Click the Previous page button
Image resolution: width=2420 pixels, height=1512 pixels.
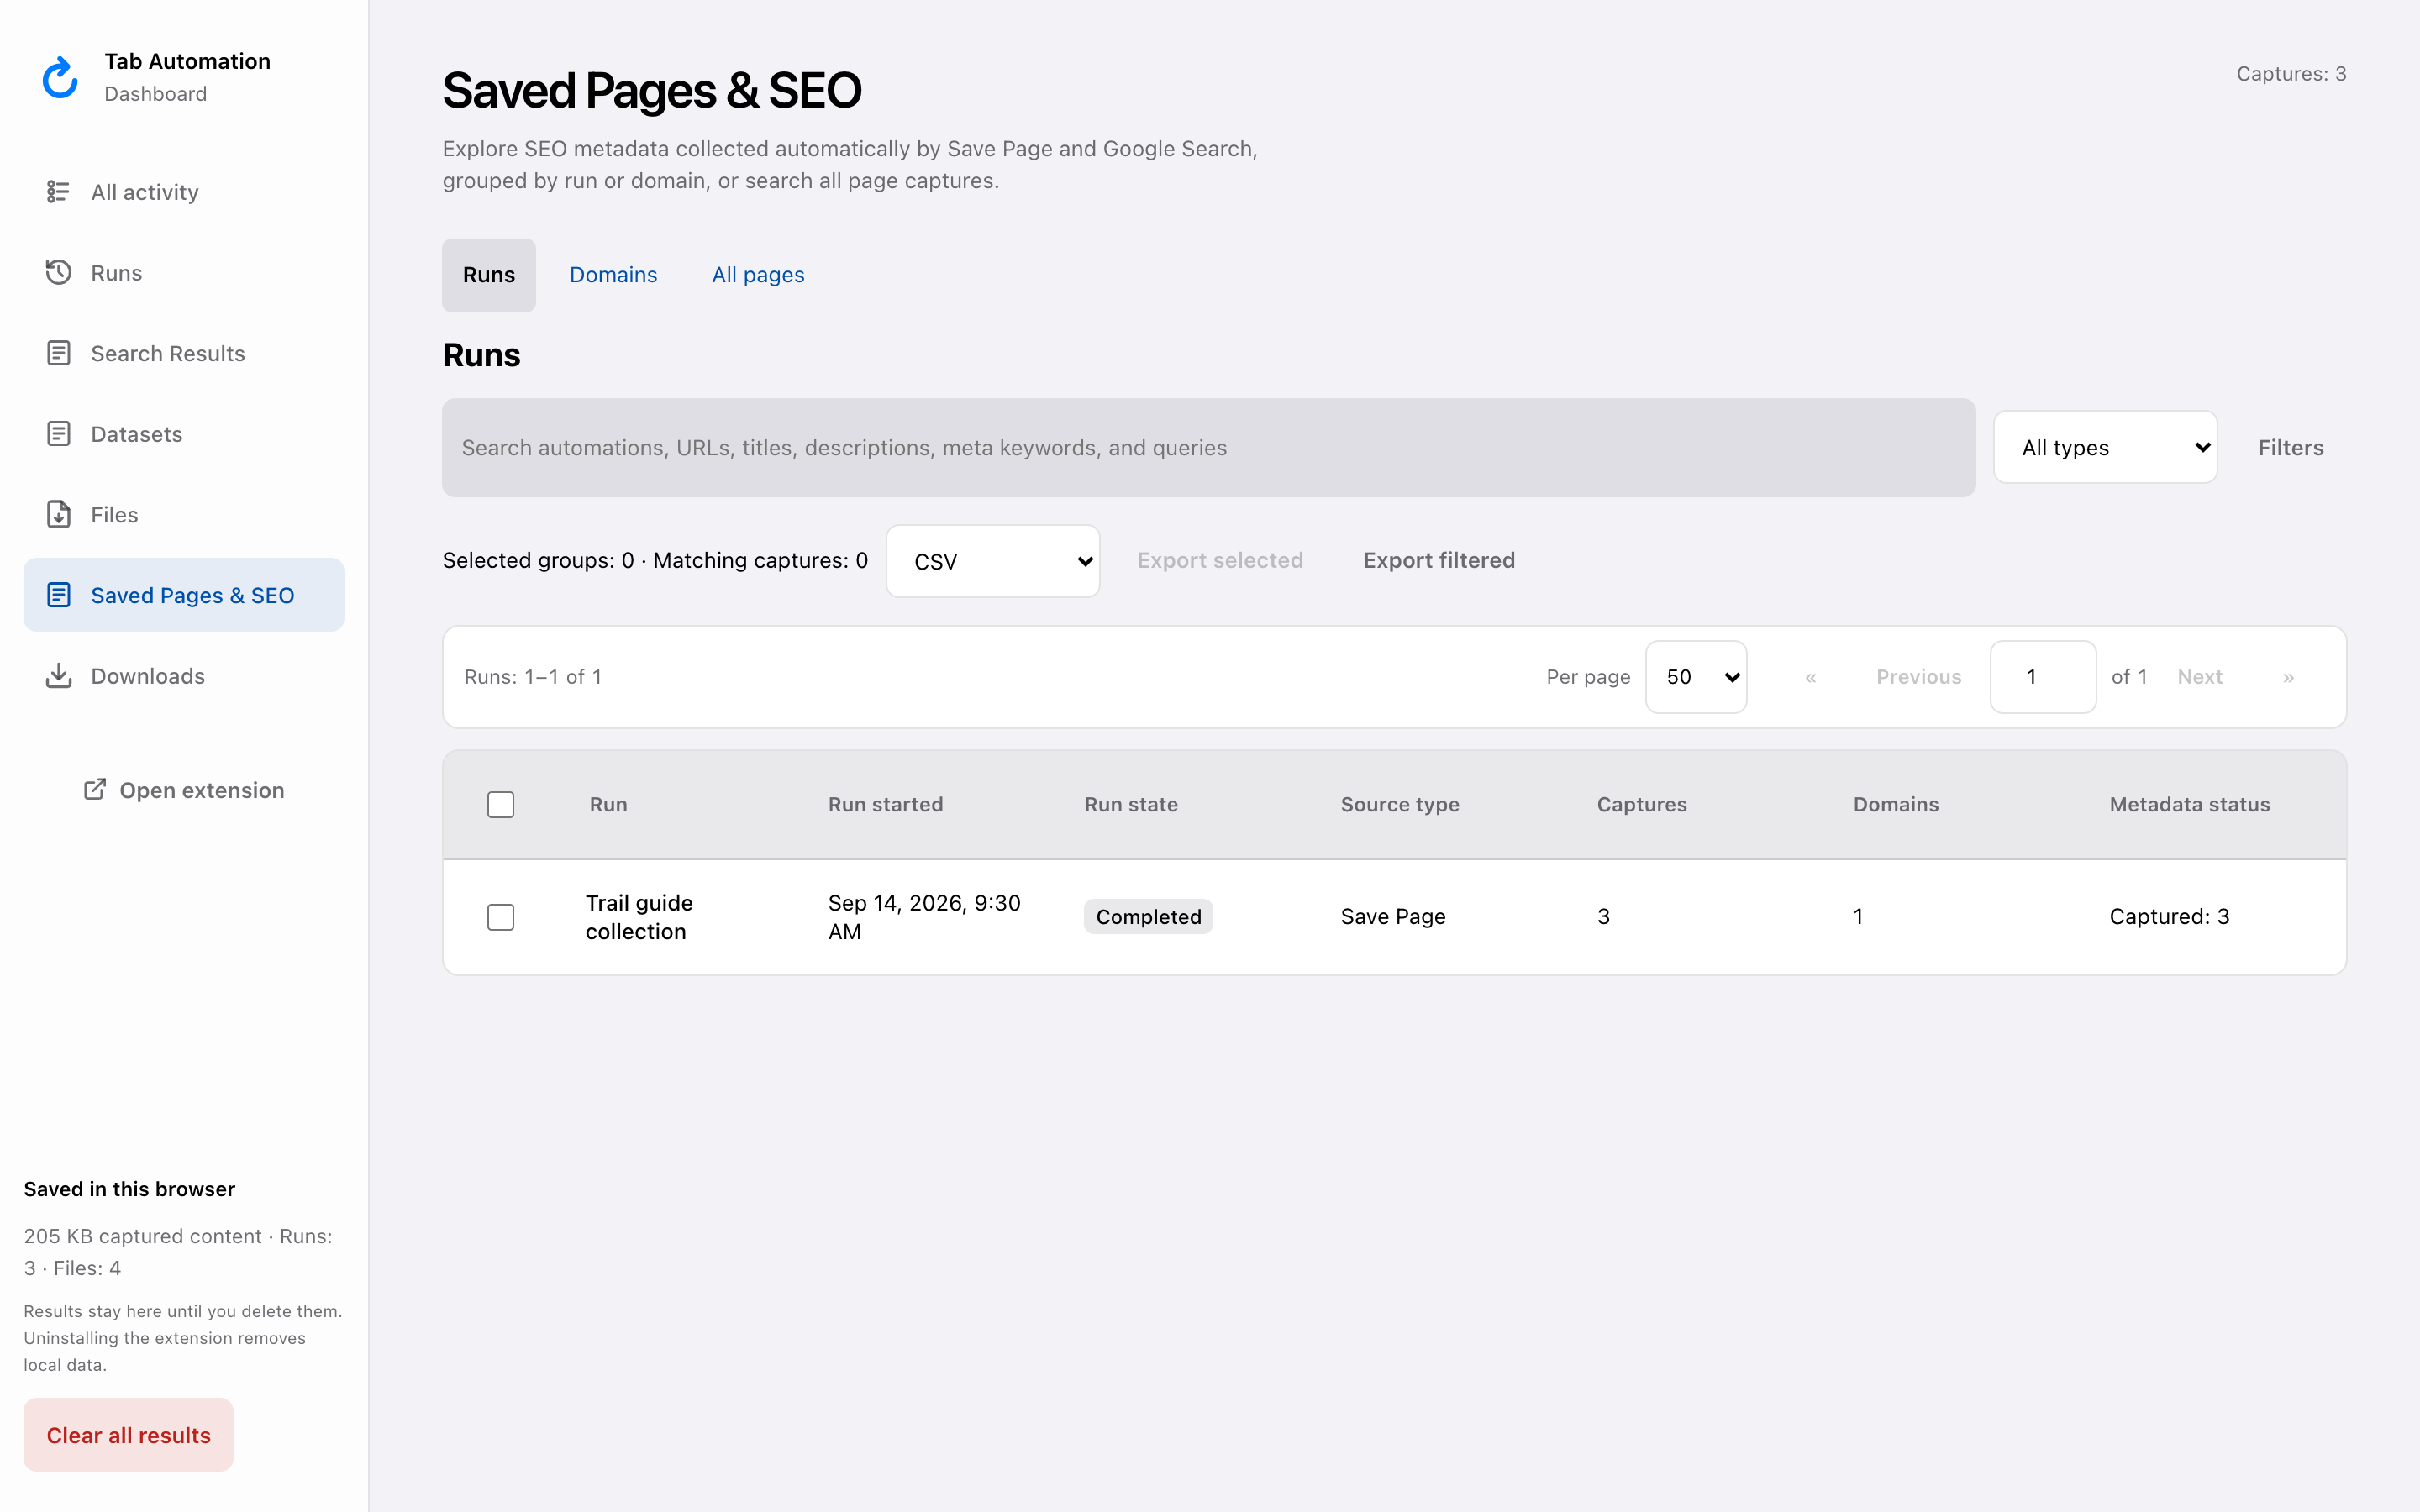[x=1918, y=677]
